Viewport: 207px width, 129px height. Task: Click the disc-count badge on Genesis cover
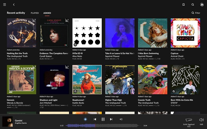pos(34,67)
